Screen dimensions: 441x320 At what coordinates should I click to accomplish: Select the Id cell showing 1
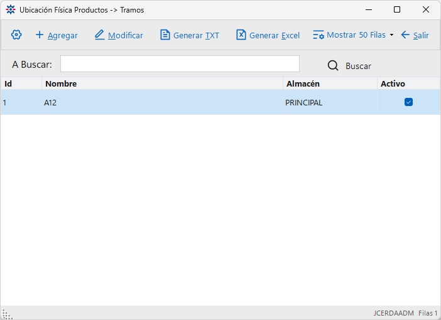point(21,102)
